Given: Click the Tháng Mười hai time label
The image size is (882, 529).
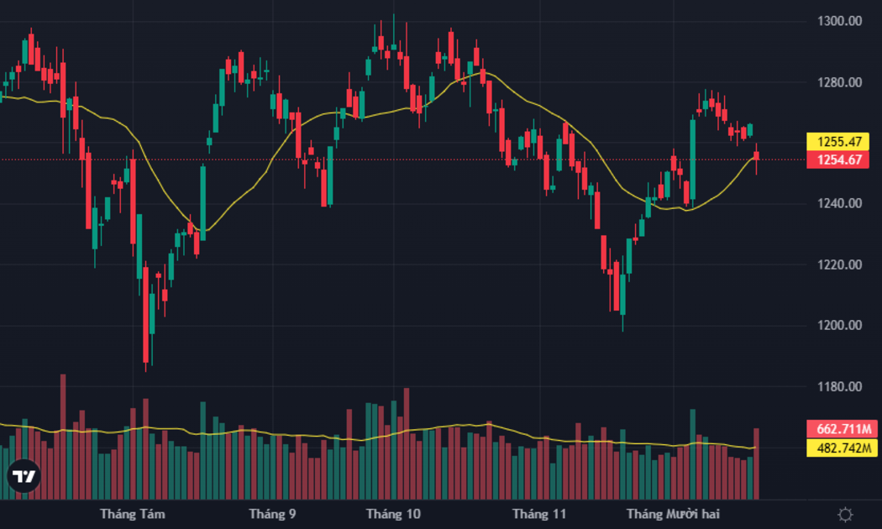Looking at the screenshot, I should pyautogui.click(x=674, y=514).
